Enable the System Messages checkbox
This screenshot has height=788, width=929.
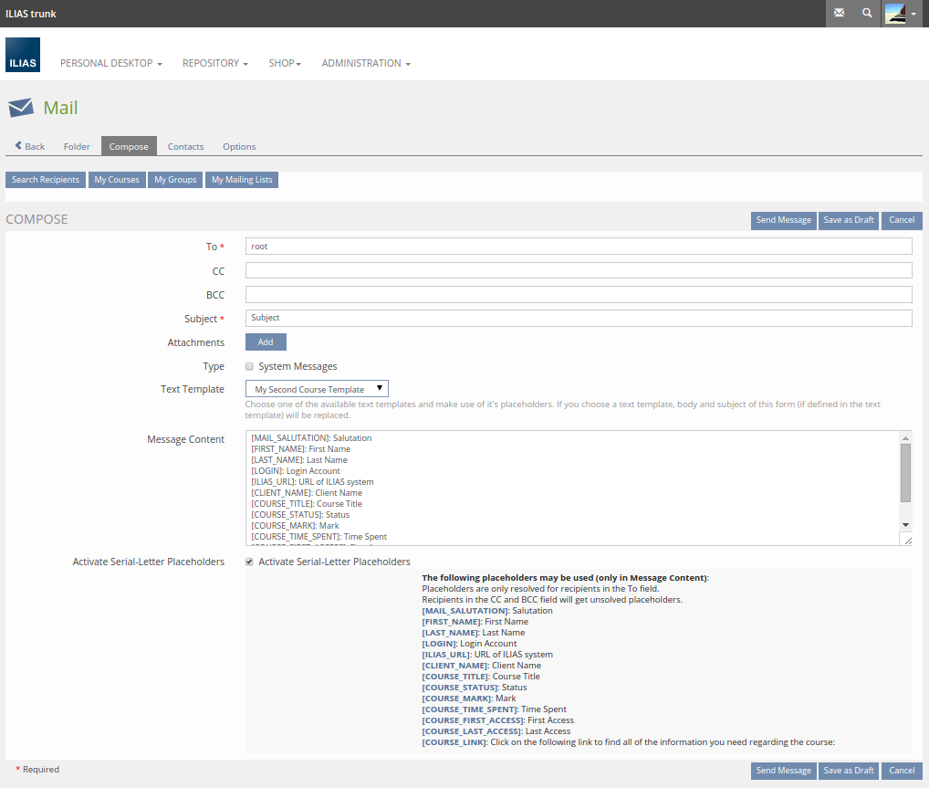point(250,366)
